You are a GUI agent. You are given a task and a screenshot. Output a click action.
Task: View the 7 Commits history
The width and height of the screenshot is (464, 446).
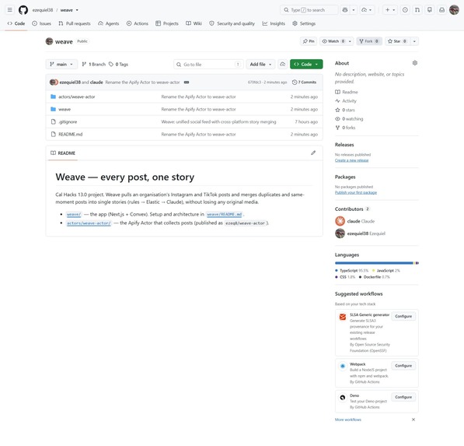[x=304, y=83]
